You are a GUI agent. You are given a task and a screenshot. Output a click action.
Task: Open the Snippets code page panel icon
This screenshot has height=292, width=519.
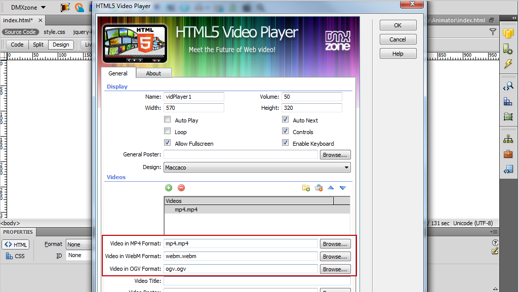[508, 170]
